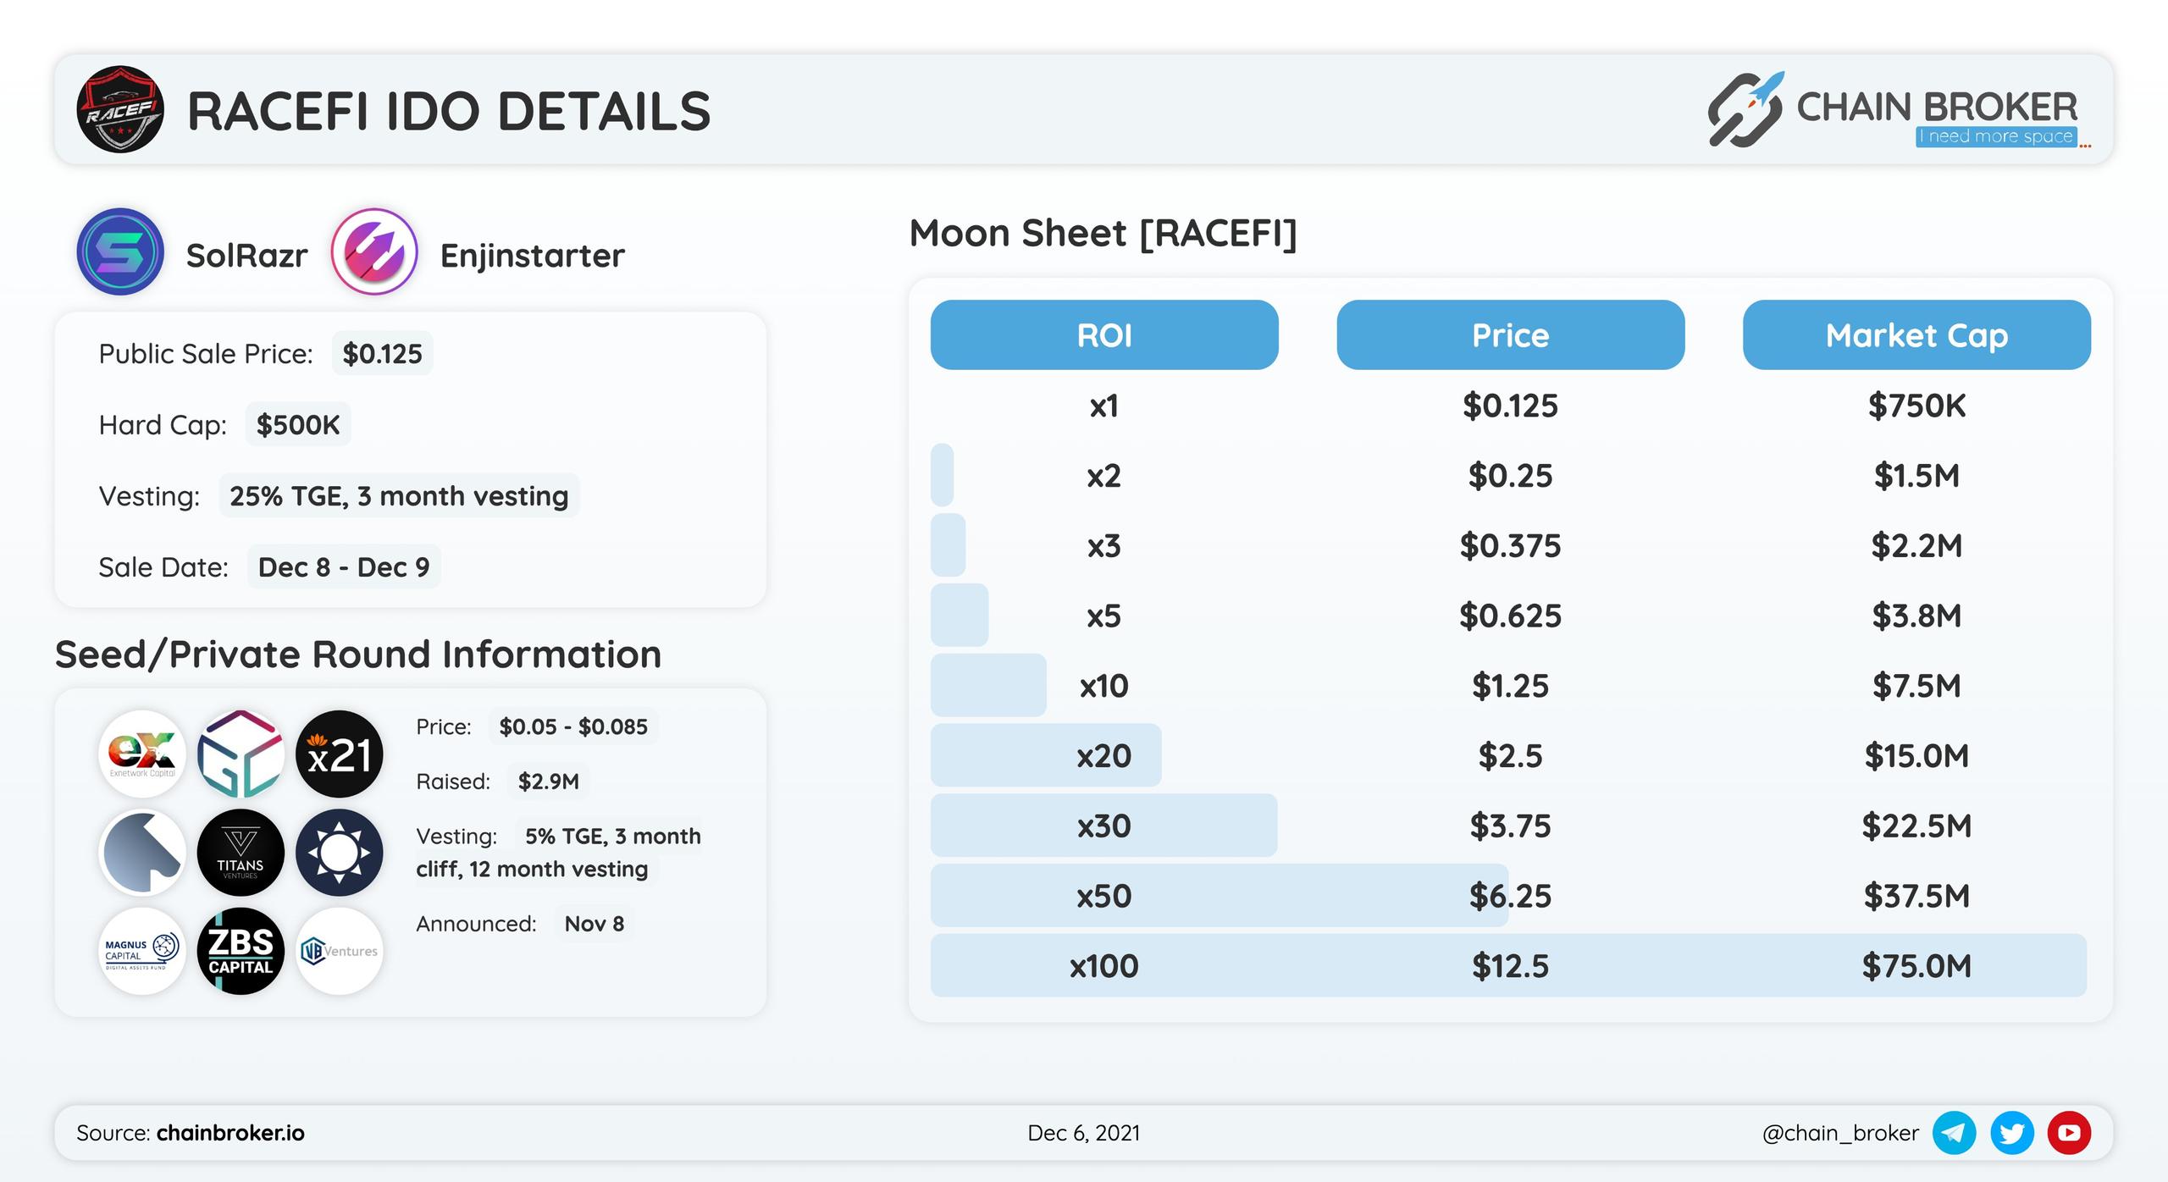Open the Telegram social icon
Screen dimensions: 2168x1182
[1954, 1133]
